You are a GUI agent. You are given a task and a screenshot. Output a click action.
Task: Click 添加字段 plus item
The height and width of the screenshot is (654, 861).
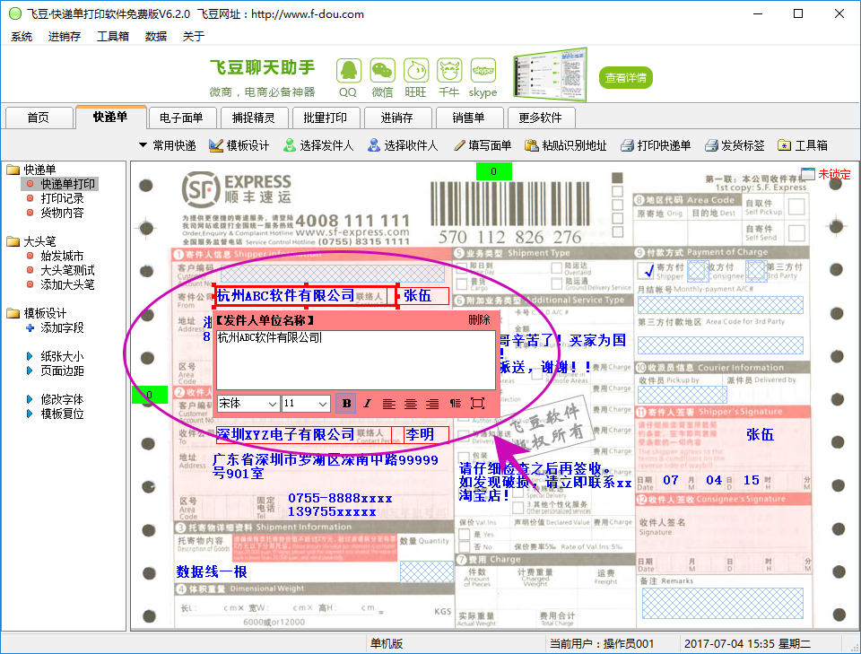(55, 327)
